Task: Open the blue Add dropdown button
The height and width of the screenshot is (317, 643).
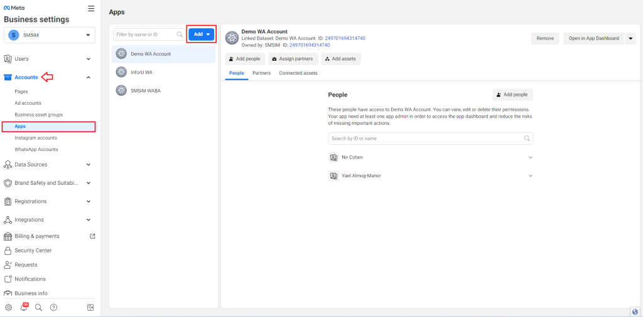Action: [202, 34]
